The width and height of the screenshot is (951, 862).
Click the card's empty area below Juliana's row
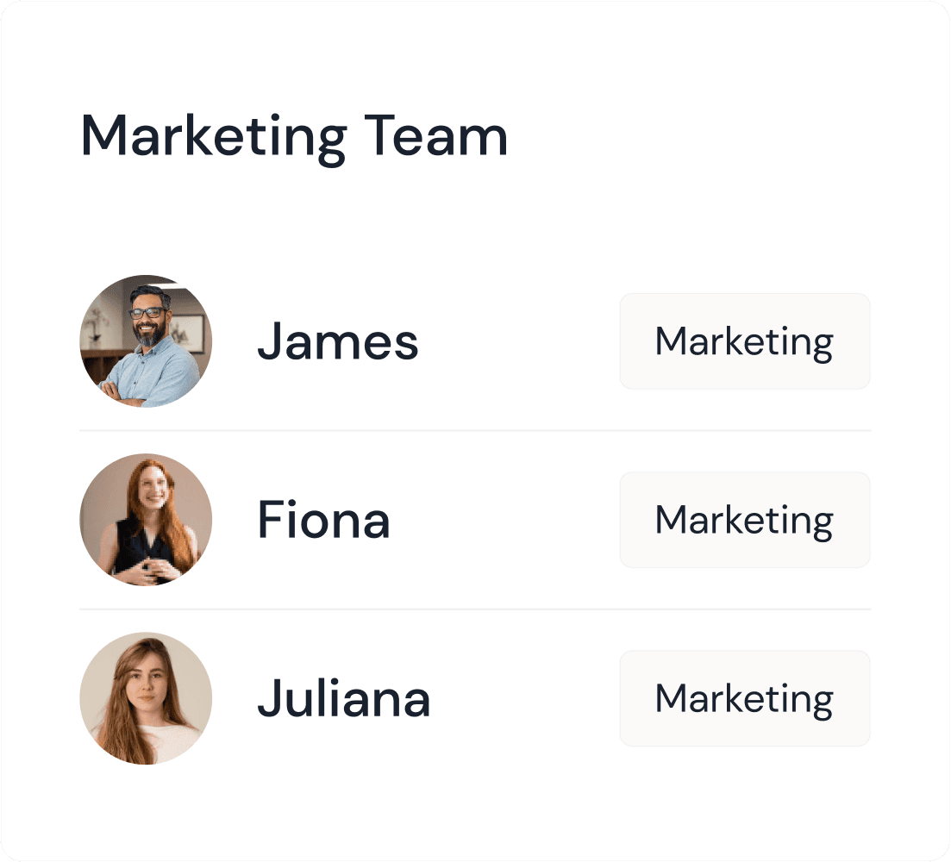point(475,812)
